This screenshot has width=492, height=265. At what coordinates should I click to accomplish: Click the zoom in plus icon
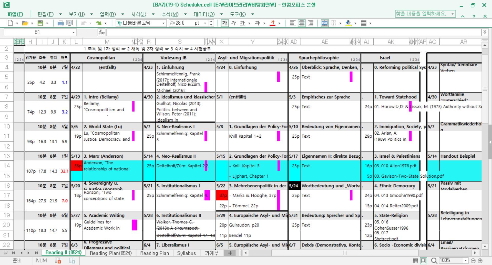480,261
